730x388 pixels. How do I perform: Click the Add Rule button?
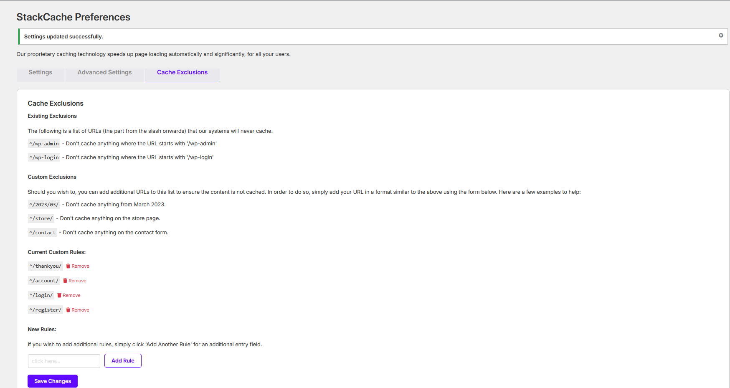[123, 361]
